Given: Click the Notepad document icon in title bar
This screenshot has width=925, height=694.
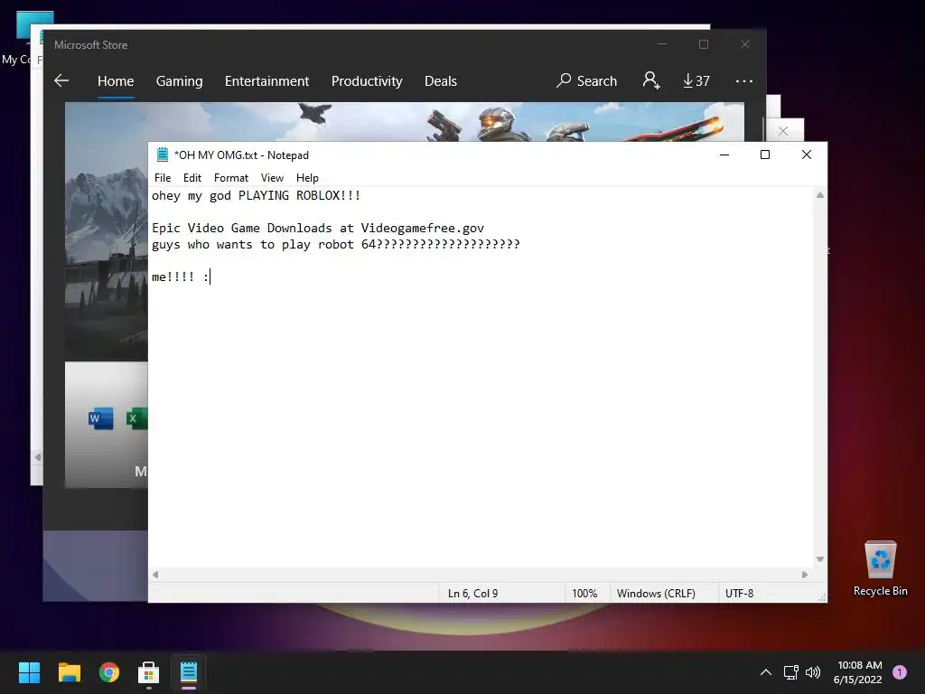Looking at the screenshot, I should pos(163,155).
